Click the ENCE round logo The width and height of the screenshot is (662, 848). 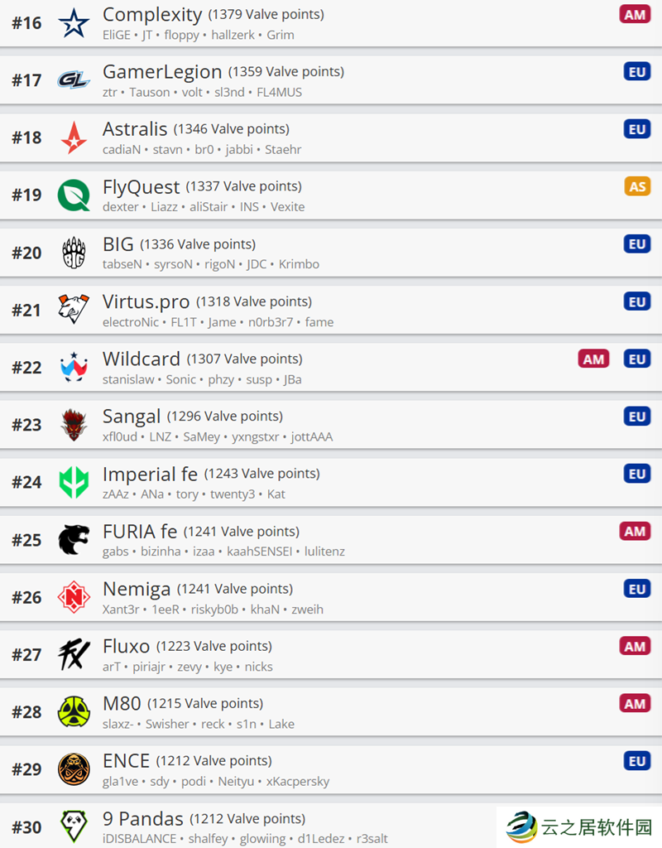(74, 769)
